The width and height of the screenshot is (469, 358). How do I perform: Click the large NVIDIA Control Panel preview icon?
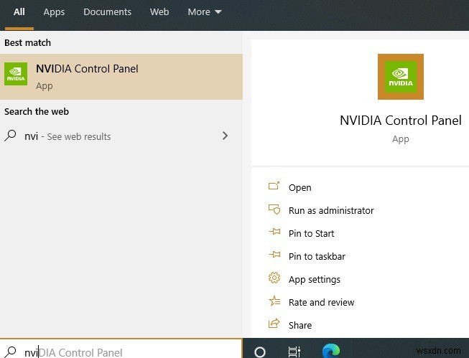click(x=400, y=77)
